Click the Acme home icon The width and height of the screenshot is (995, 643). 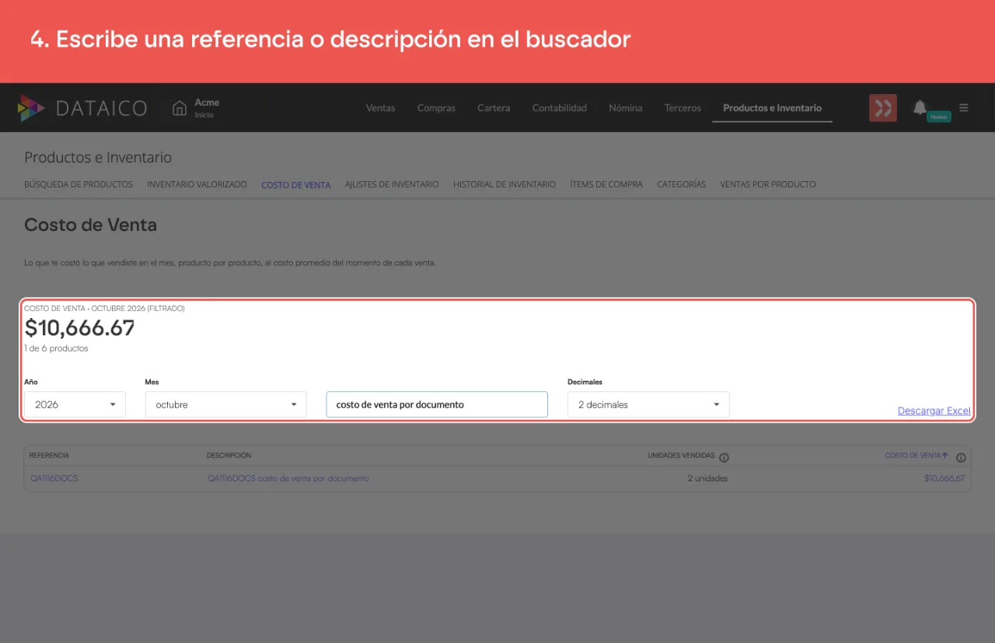click(180, 108)
